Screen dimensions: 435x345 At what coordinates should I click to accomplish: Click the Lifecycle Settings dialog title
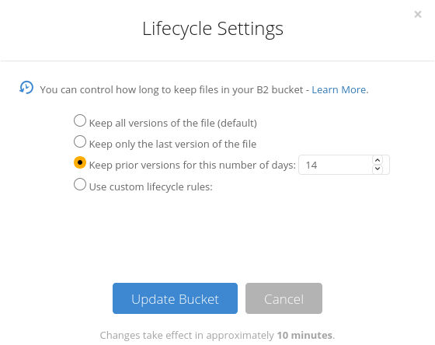tap(213, 29)
